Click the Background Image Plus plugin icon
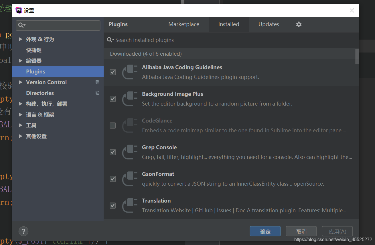Viewport: 375px width, 245px height. pyautogui.click(x=130, y=99)
